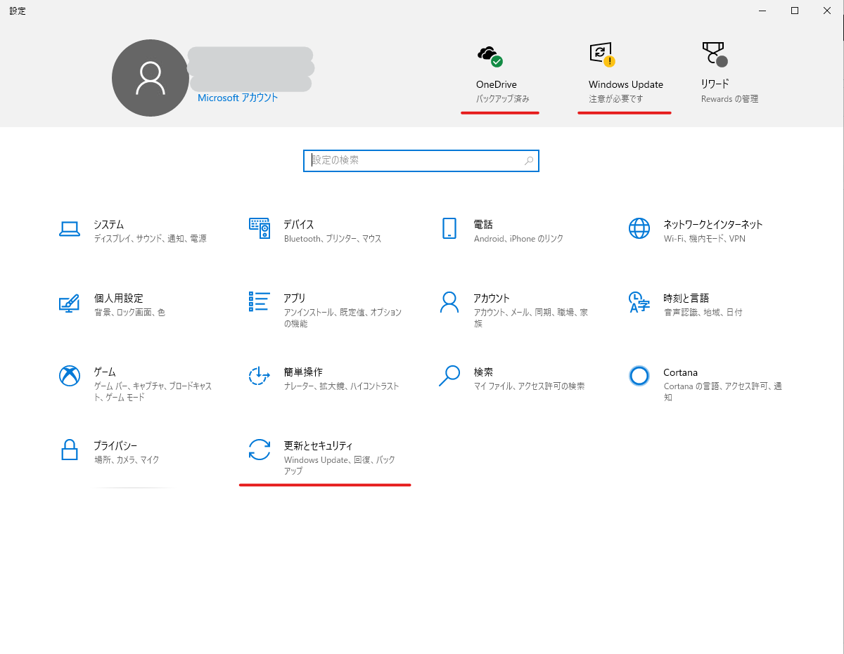The width and height of the screenshot is (844, 654).
Task: Open the ゲーム Xbox icon
Action: coord(69,376)
